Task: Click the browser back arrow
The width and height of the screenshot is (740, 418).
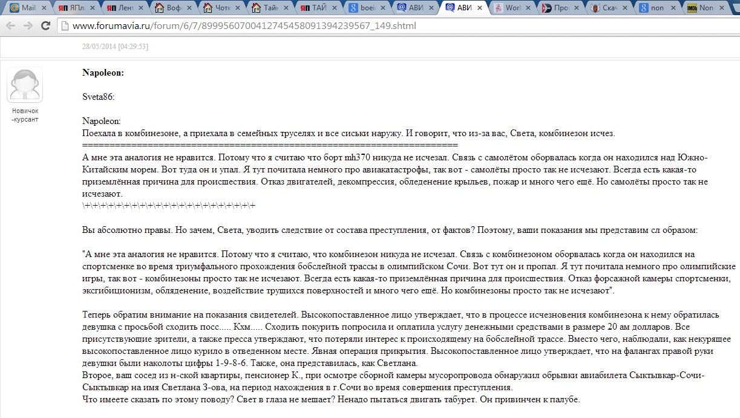Action: coord(11,26)
